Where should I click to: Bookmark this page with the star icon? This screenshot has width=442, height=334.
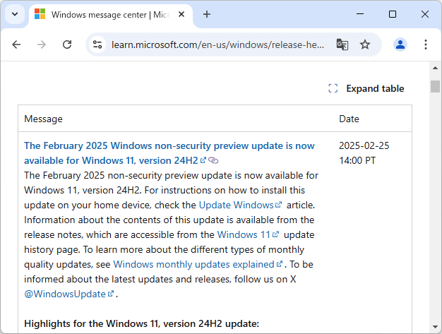click(365, 44)
